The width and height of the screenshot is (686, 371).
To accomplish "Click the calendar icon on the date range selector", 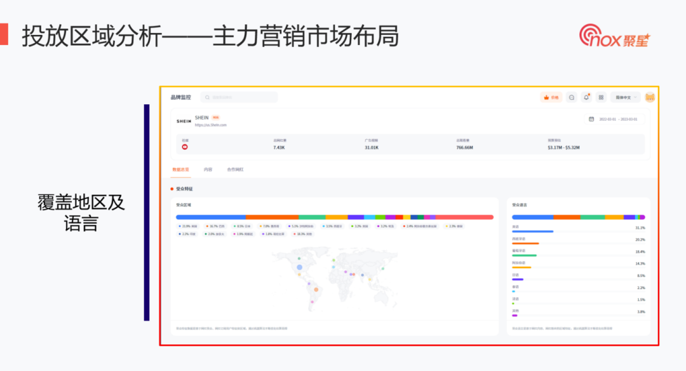I will [x=591, y=119].
